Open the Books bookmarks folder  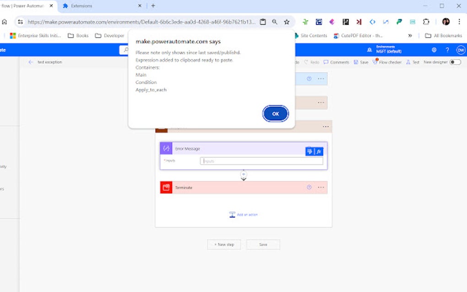tap(78, 35)
